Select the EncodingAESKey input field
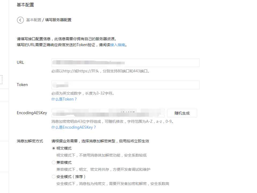Viewport: 257px width, 193px height. [x=108, y=113]
